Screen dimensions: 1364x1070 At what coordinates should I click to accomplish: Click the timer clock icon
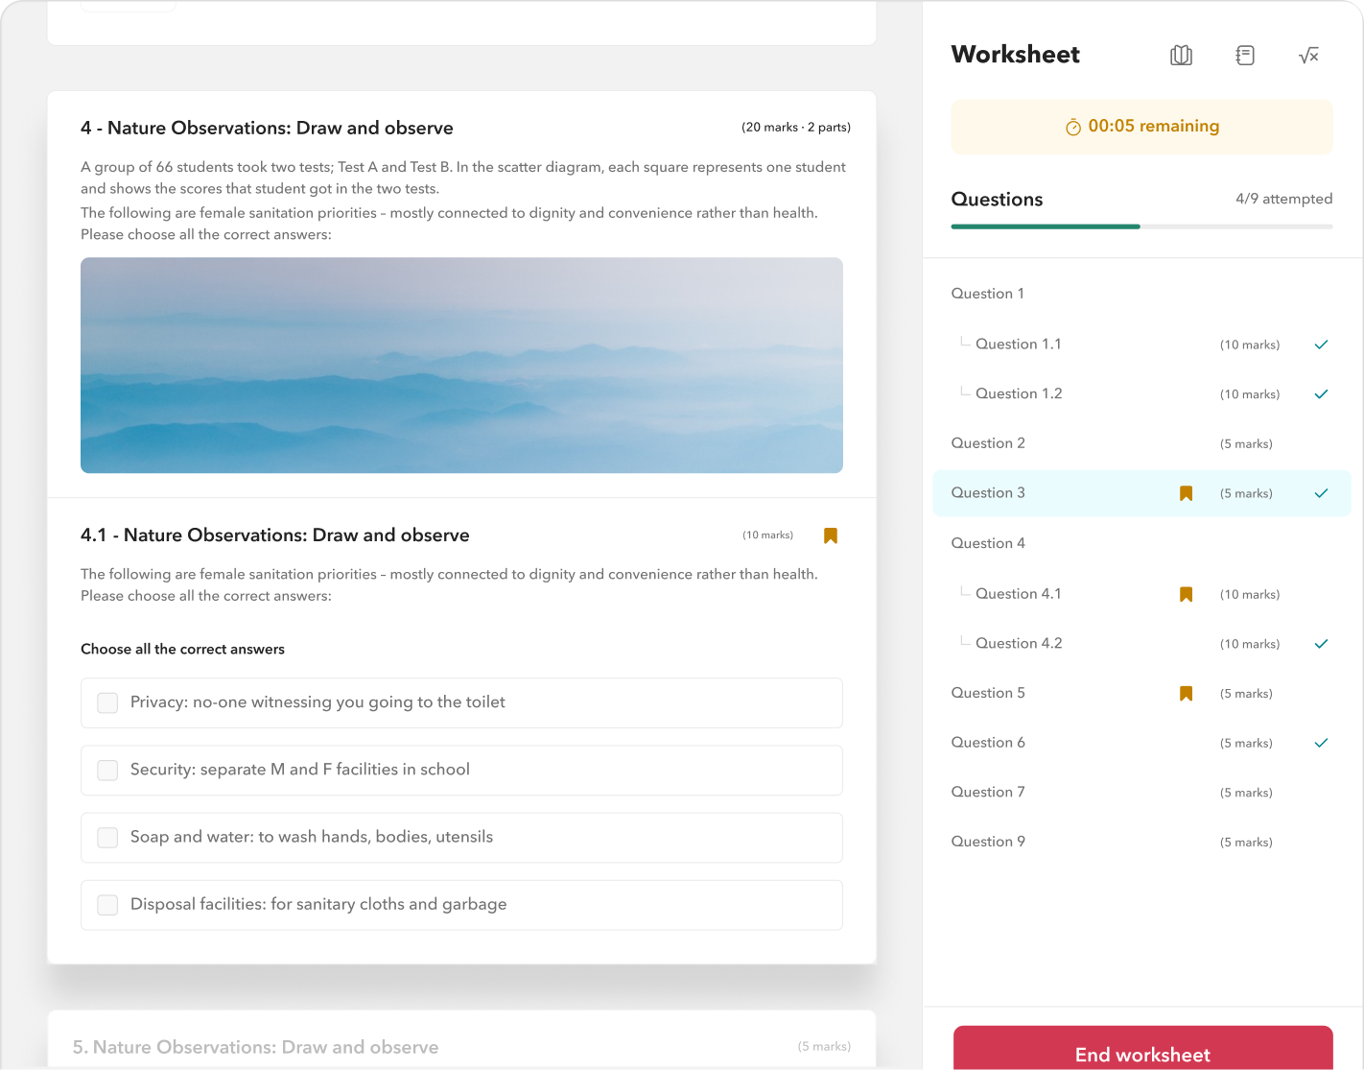pos(1072,127)
